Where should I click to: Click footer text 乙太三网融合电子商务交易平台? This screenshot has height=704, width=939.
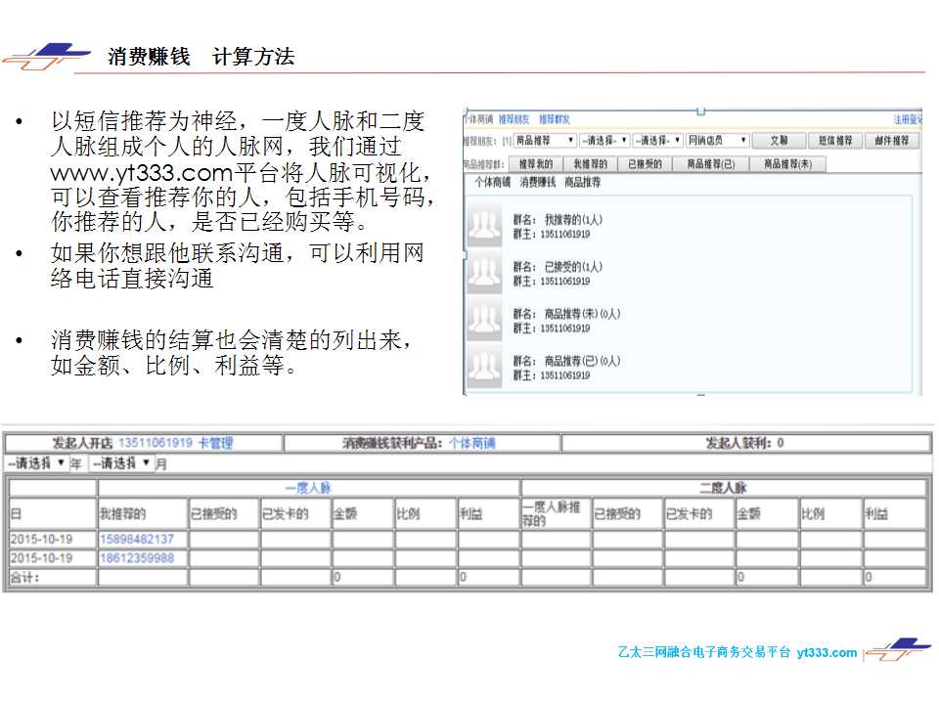pyautogui.click(x=703, y=652)
